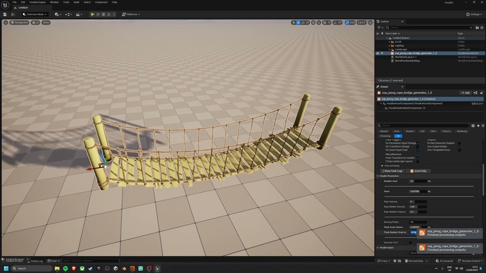Open the Create actor quick-add icon
This screenshot has height=273, width=486.
point(58,14)
